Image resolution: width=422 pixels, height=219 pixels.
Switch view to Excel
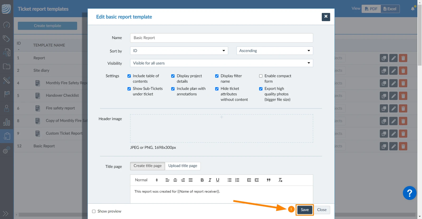click(390, 9)
